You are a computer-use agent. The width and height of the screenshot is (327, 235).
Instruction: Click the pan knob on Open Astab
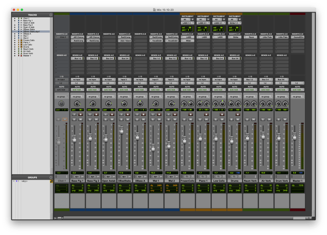(109, 104)
